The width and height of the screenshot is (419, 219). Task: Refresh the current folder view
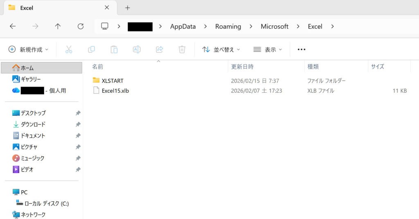point(81,26)
